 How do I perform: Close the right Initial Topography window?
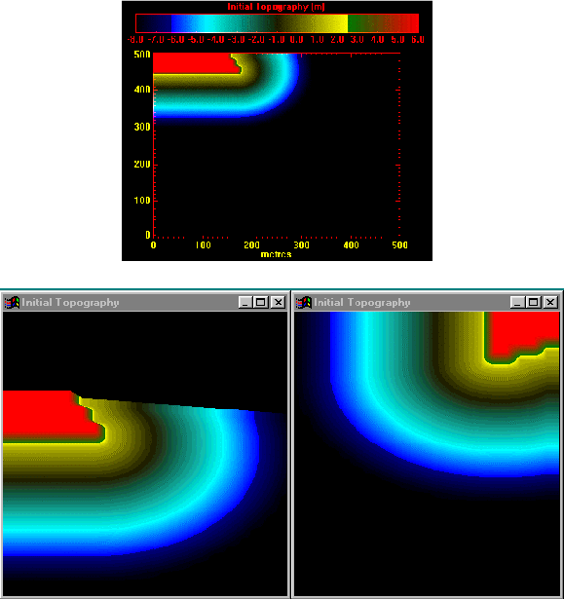[550, 303]
